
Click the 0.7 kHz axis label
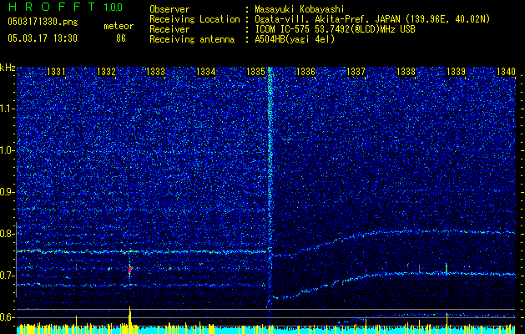click(8, 276)
